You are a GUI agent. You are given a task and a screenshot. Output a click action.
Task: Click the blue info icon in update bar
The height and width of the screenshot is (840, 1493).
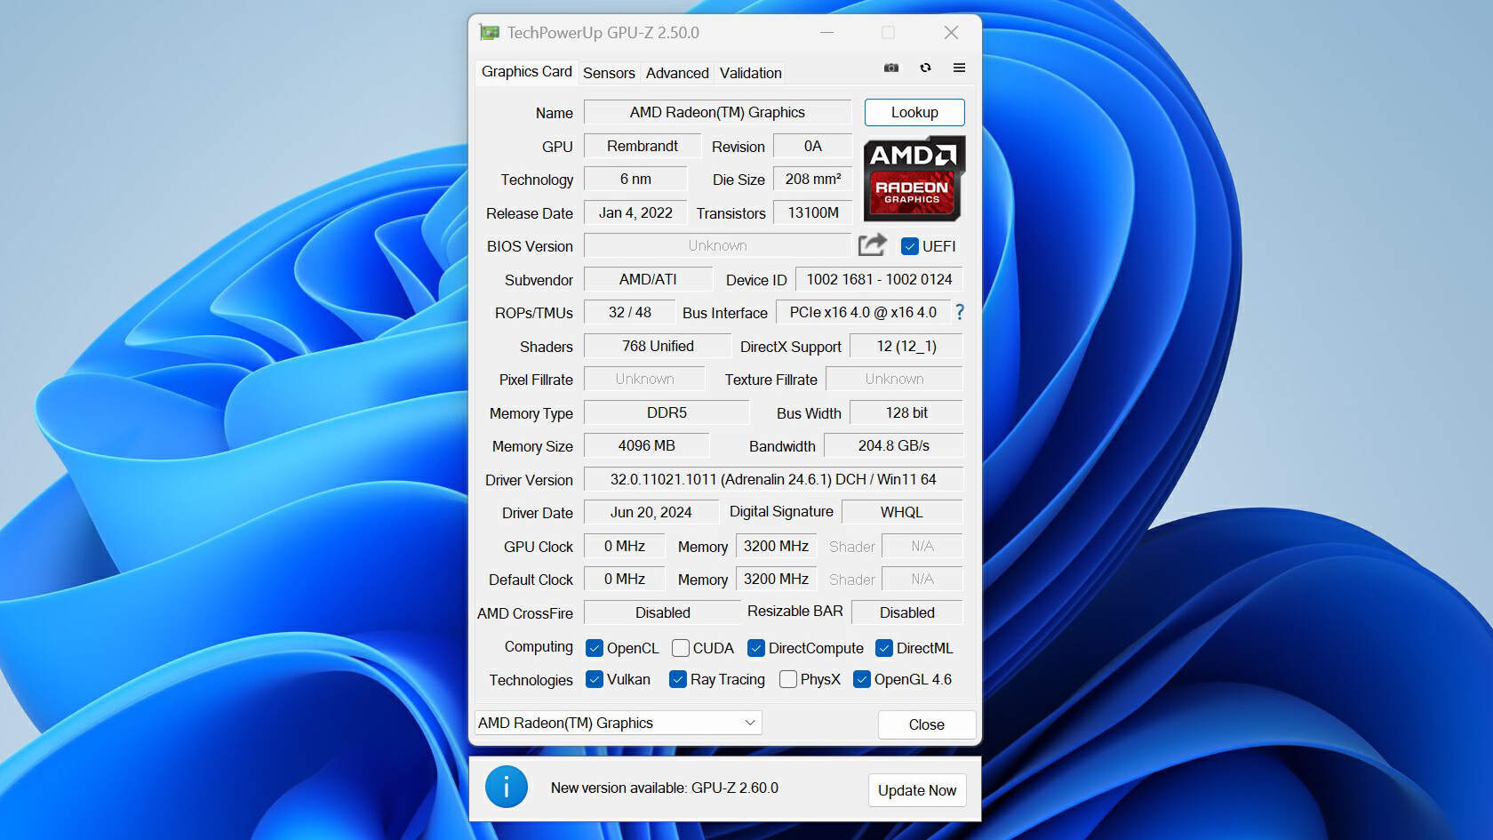click(x=507, y=787)
